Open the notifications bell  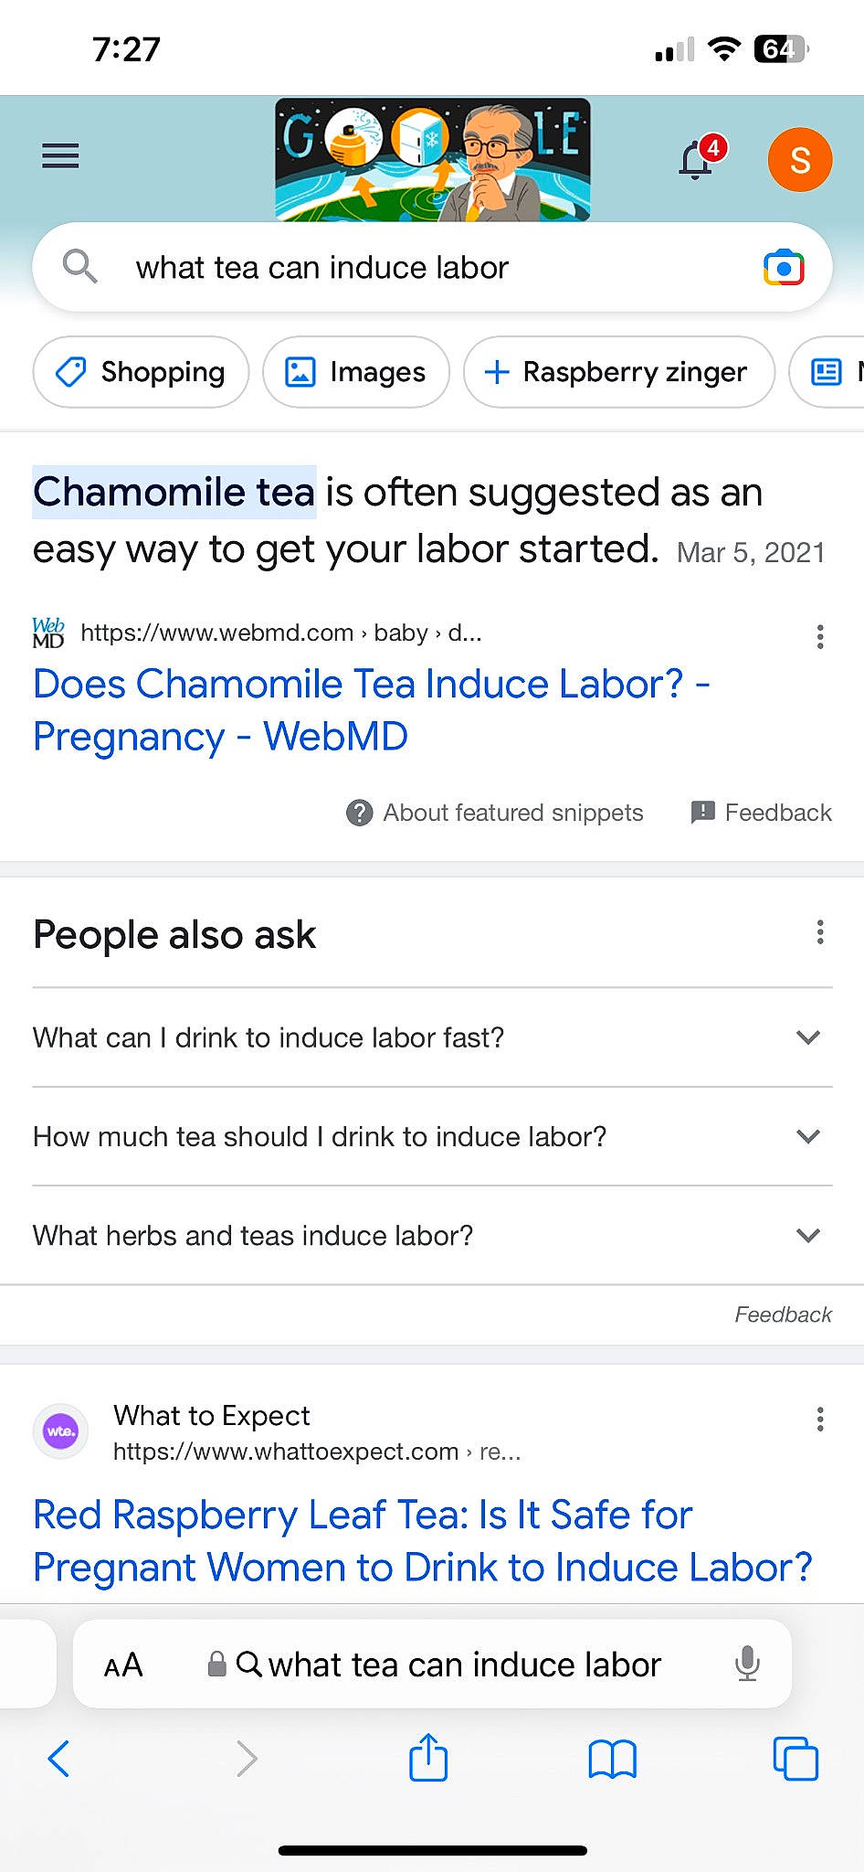pyautogui.click(x=696, y=159)
